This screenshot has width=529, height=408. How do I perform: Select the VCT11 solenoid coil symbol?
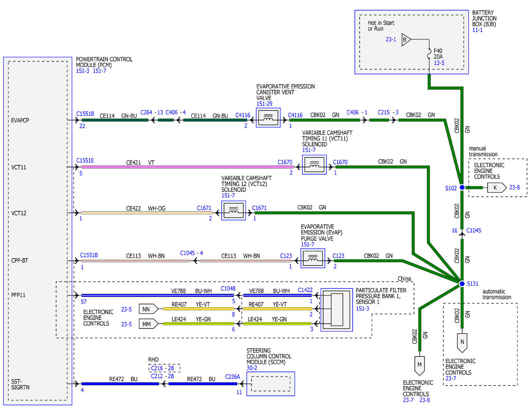[314, 165]
